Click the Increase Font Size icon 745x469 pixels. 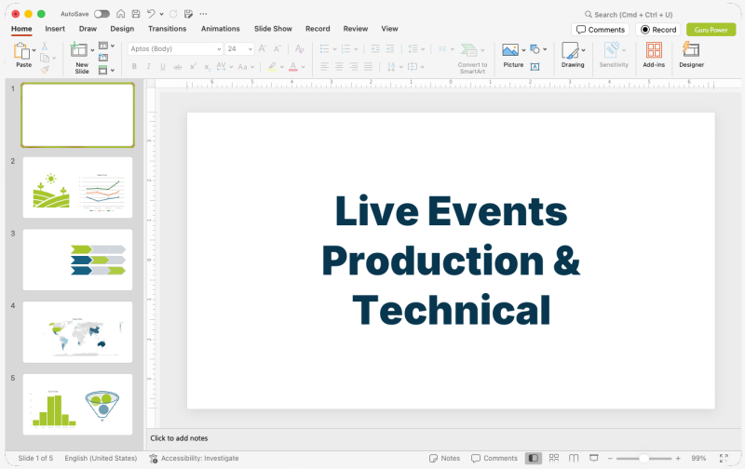pos(263,48)
